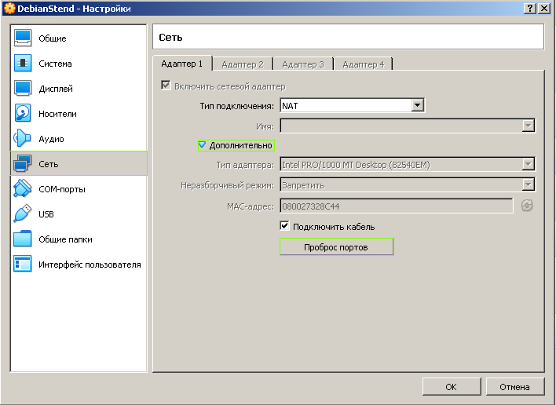Open the Неразборчивый режим dropdown
Image resolution: width=556 pixels, height=405 pixels.
pyautogui.click(x=408, y=185)
